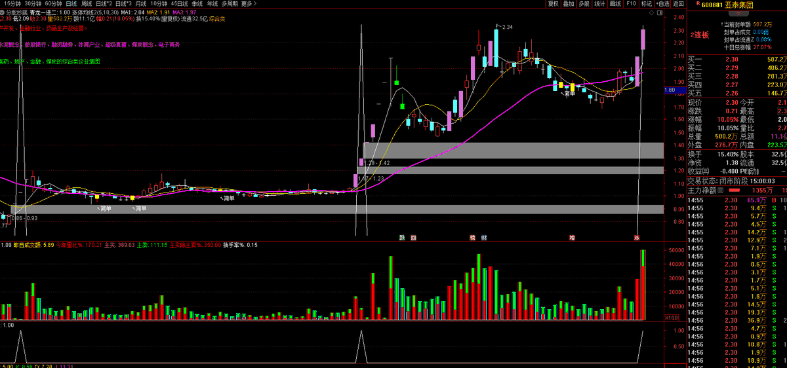Switch to the 45日线 period tab
The height and width of the screenshot is (368, 787).
pos(179,3)
